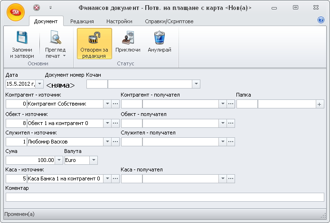Screen dimensions: 330x223
Task: Click ellipsis button for Контрагент - получател
Action: tap(231, 104)
